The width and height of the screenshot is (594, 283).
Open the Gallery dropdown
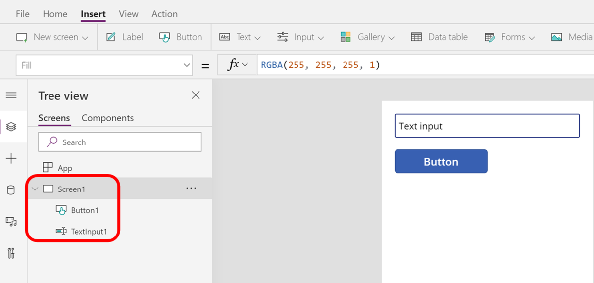pyautogui.click(x=367, y=37)
